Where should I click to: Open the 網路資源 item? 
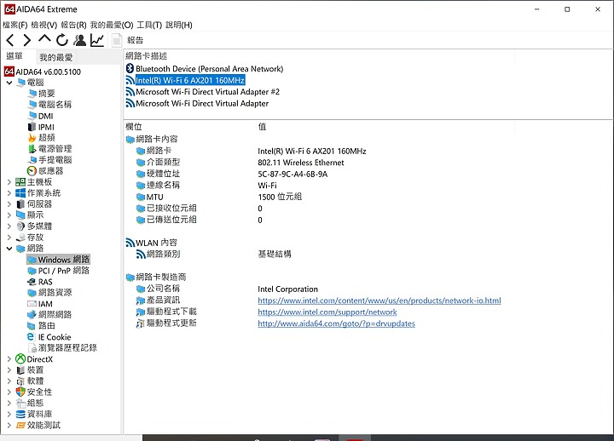click(x=49, y=292)
